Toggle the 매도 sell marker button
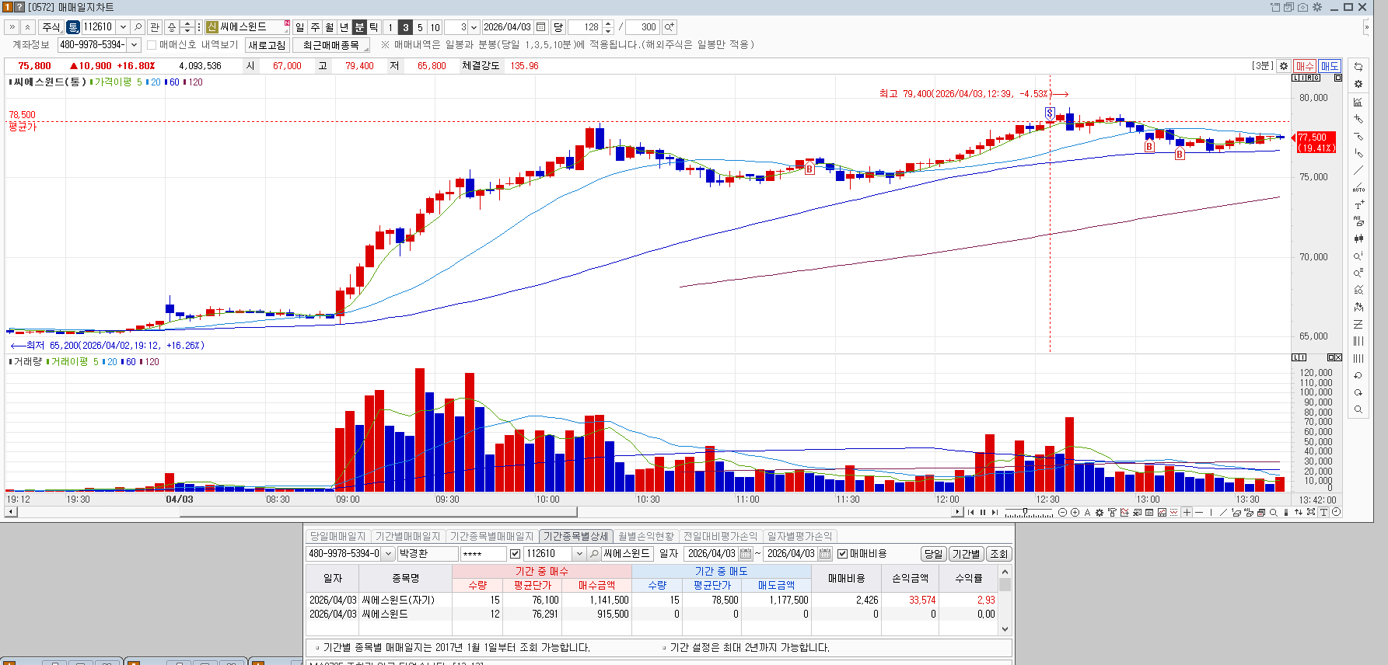1388x665 pixels. coord(1330,66)
